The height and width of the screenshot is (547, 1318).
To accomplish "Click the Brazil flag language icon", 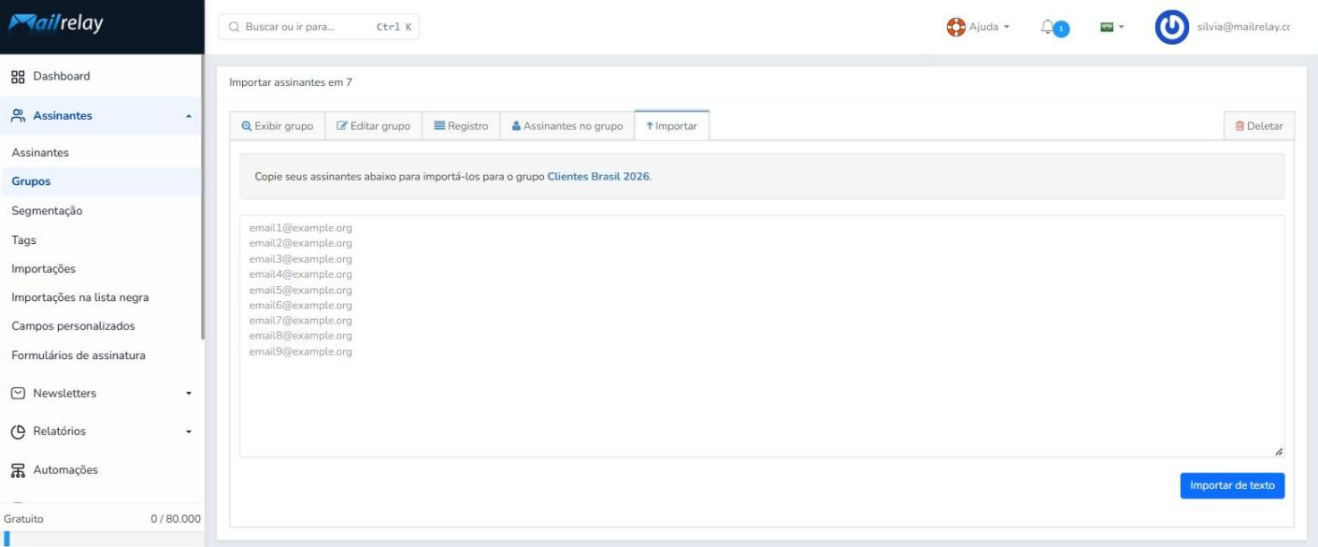I will click(1107, 27).
